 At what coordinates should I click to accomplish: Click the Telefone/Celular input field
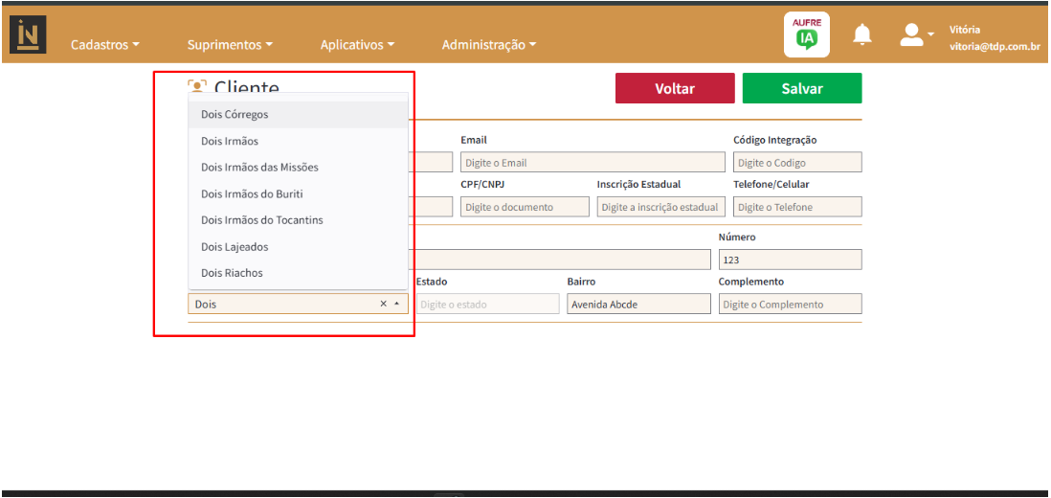point(796,207)
